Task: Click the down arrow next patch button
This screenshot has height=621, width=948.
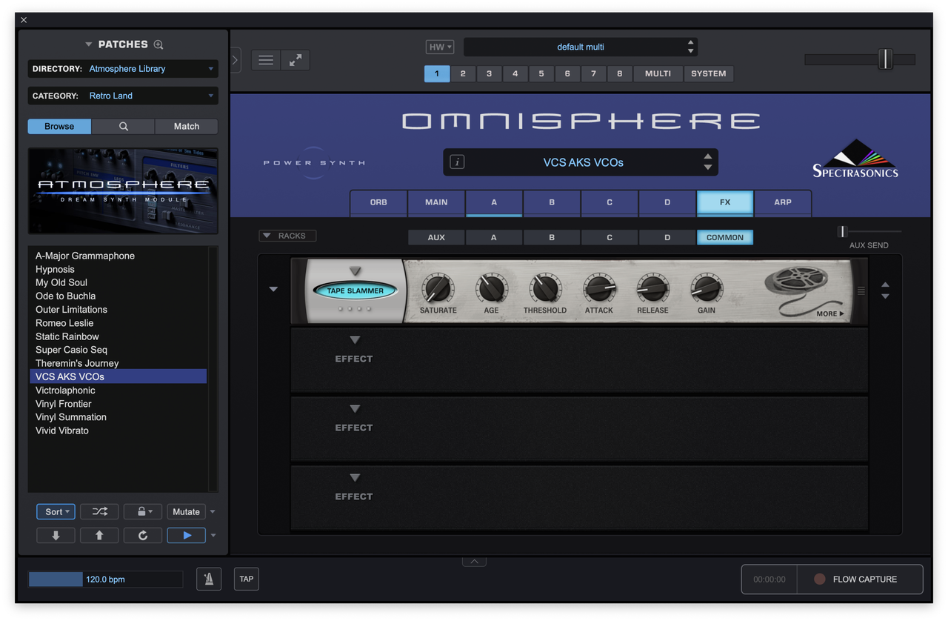Action: coord(56,535)
